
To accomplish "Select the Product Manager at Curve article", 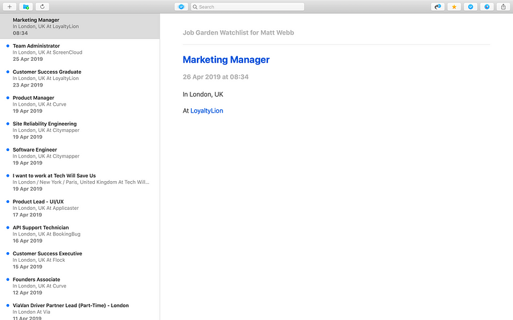I will (x=80, y=104).
